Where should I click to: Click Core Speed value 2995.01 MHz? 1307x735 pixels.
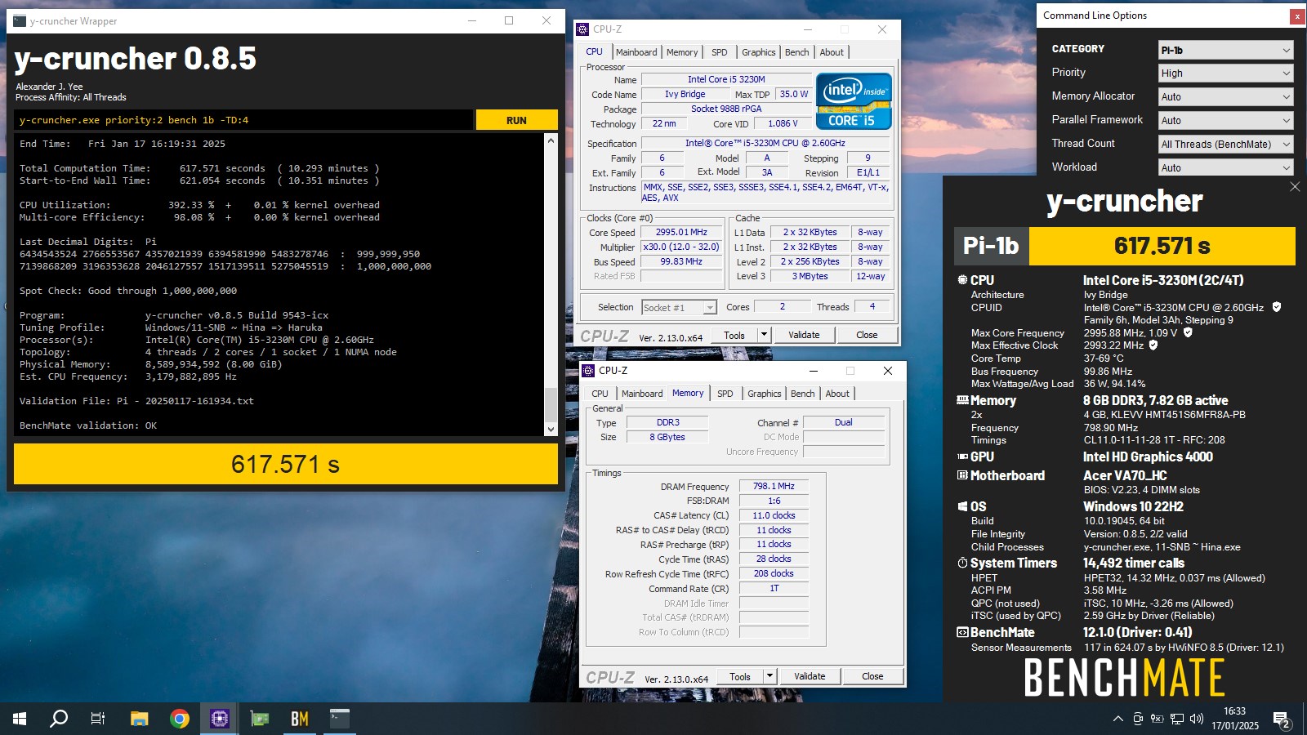681,232
